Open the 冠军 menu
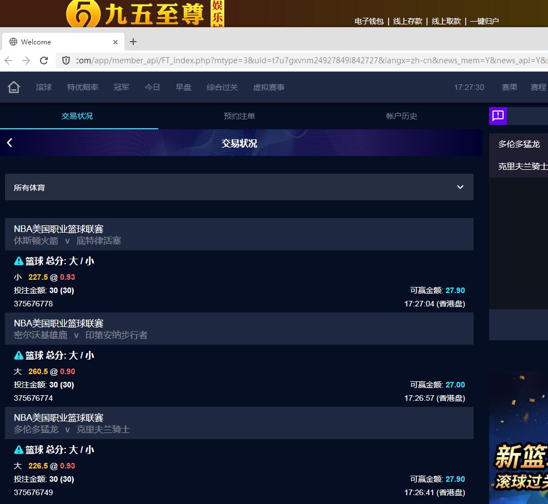 click(121, 87)
